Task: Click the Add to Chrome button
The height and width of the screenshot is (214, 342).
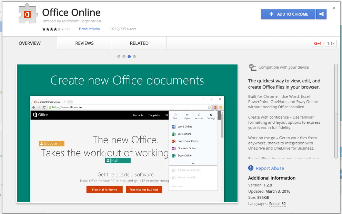Action: tap(288, 14)
